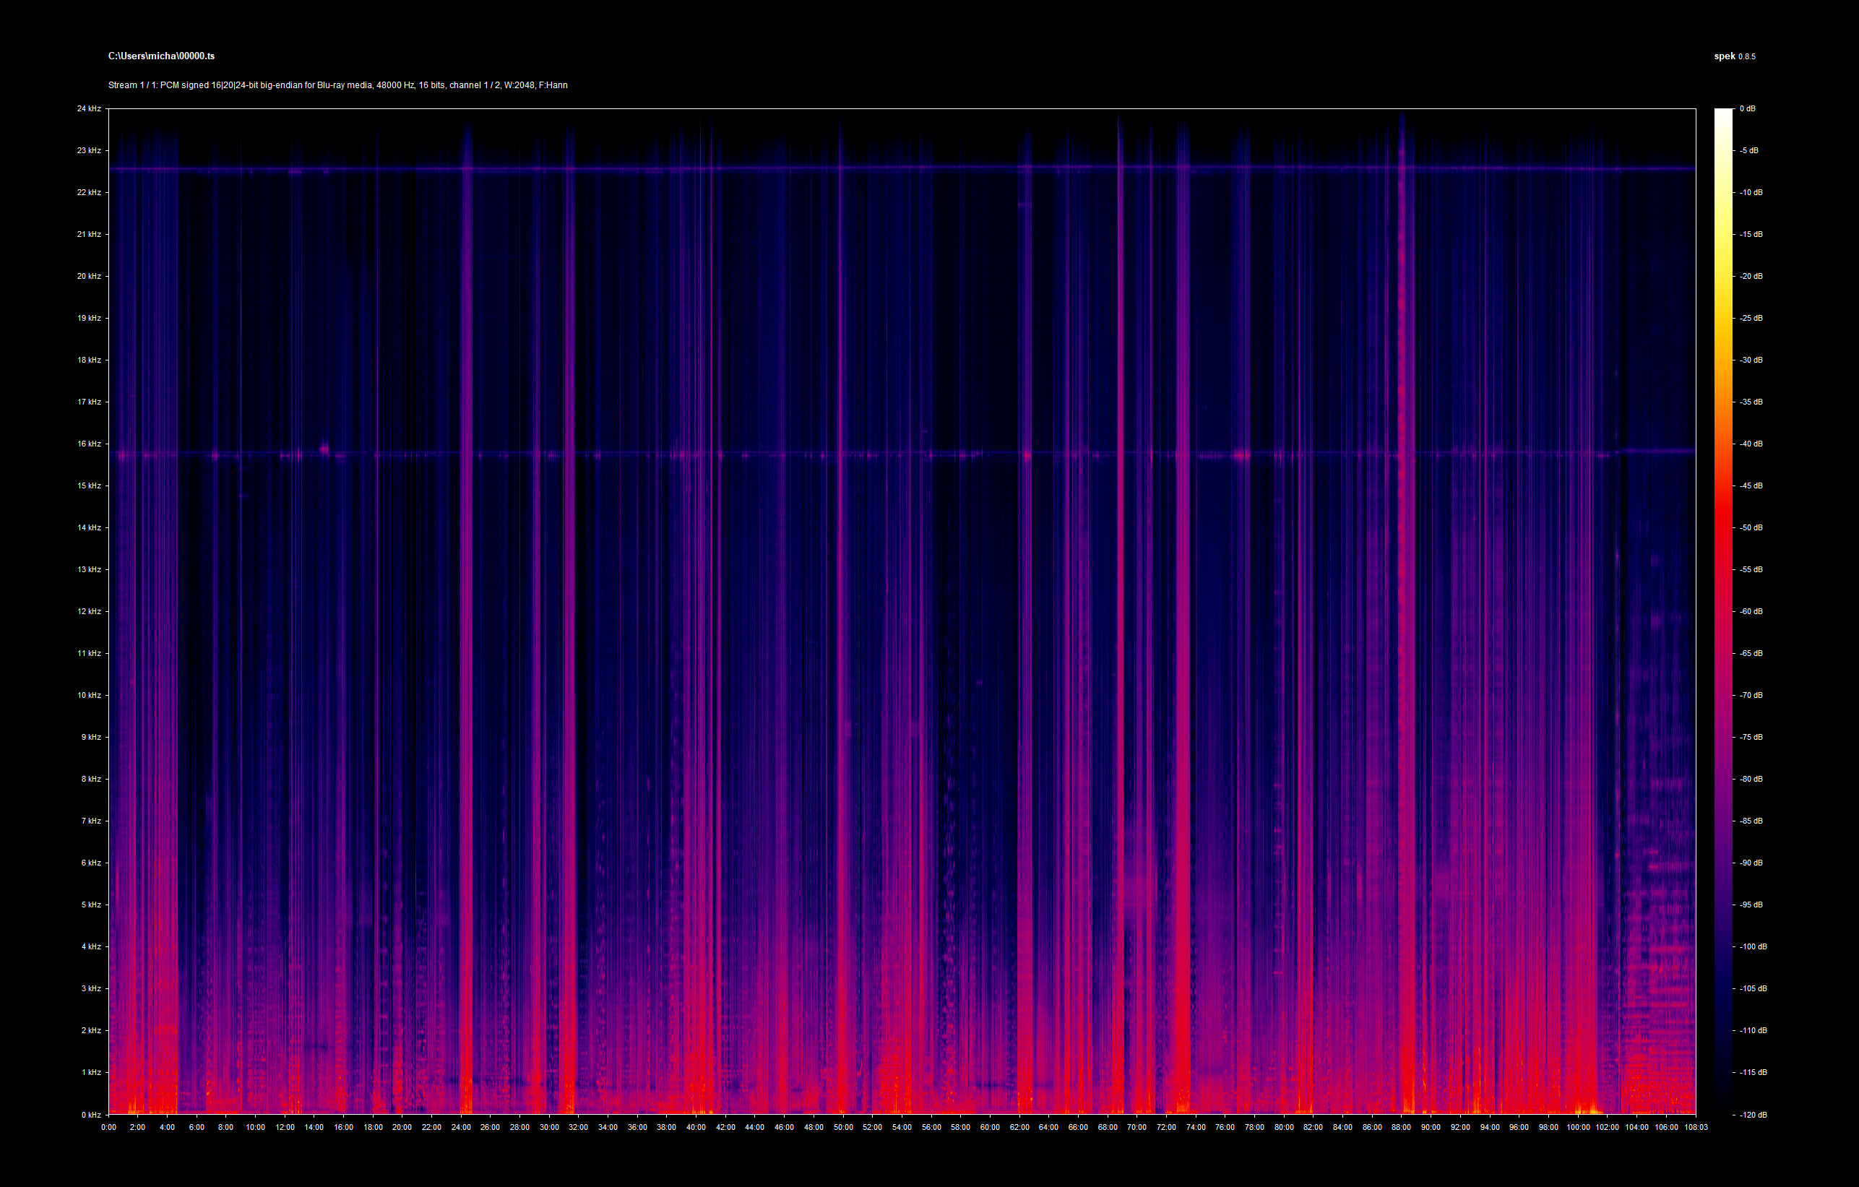Click the file path C:\Users\micha\00000.ts

click(161, 56)
